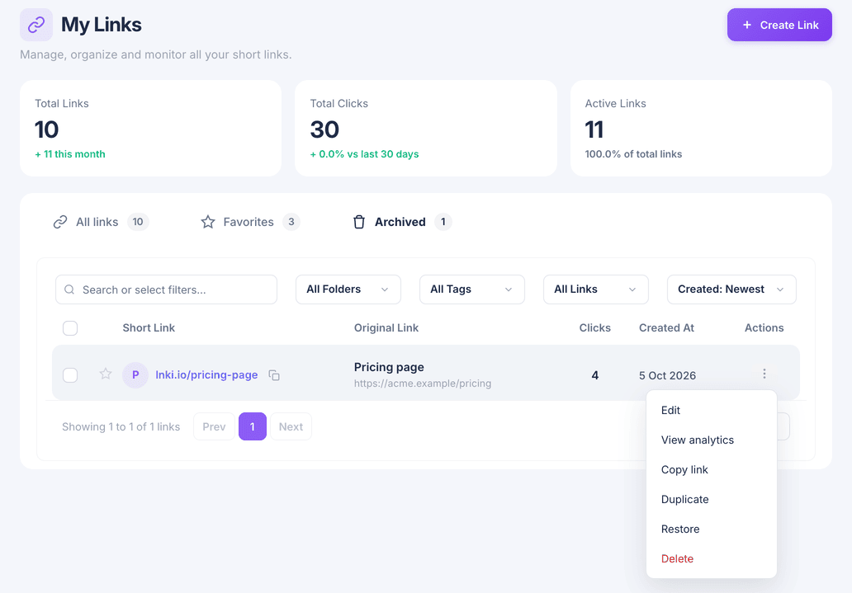
Task: Go to the Prev page
Action: pos(214,427)
